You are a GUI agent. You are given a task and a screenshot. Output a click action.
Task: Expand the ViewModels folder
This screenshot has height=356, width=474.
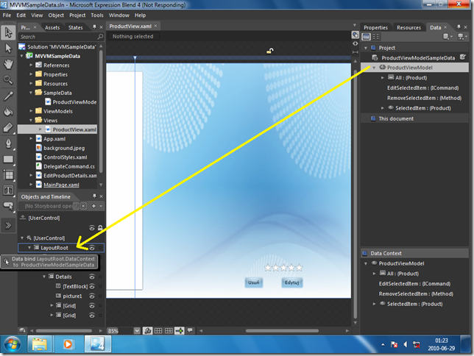click(x=31, y=111)
